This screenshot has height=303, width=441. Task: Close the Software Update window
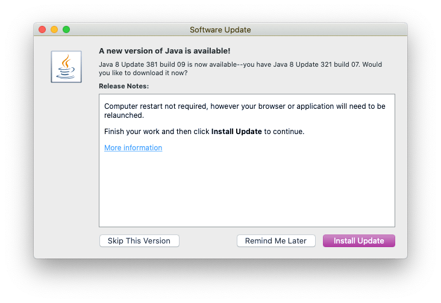coord(42,29)
